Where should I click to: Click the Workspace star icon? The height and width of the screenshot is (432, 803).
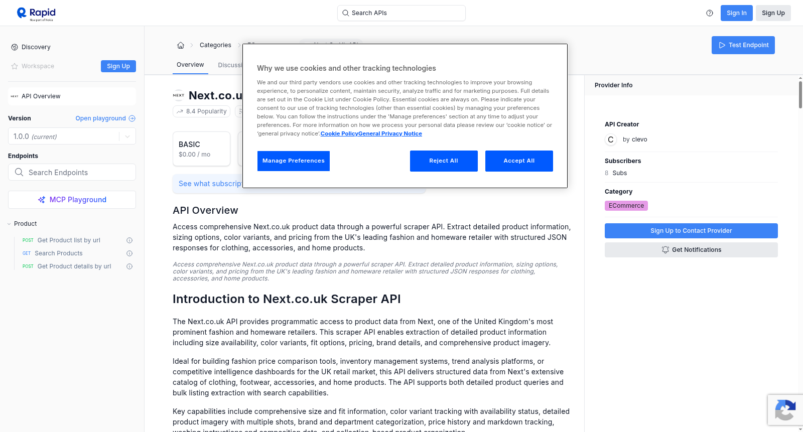[x=15, y=66]
